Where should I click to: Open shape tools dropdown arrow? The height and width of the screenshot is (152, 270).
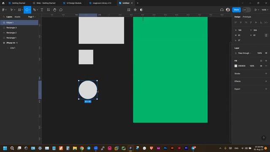(x=30, y=10)
